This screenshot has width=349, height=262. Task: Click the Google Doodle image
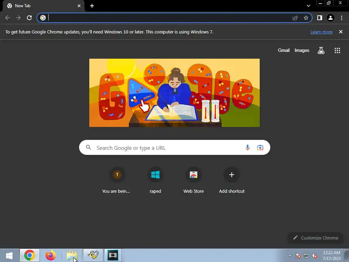(174, 93)
